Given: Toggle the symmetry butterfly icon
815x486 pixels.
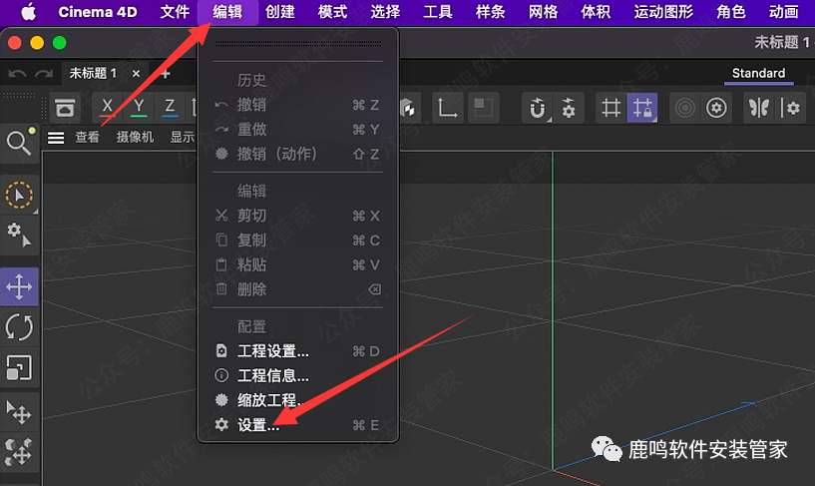Looking at the screenshot, I should click(x=759, y=108).
